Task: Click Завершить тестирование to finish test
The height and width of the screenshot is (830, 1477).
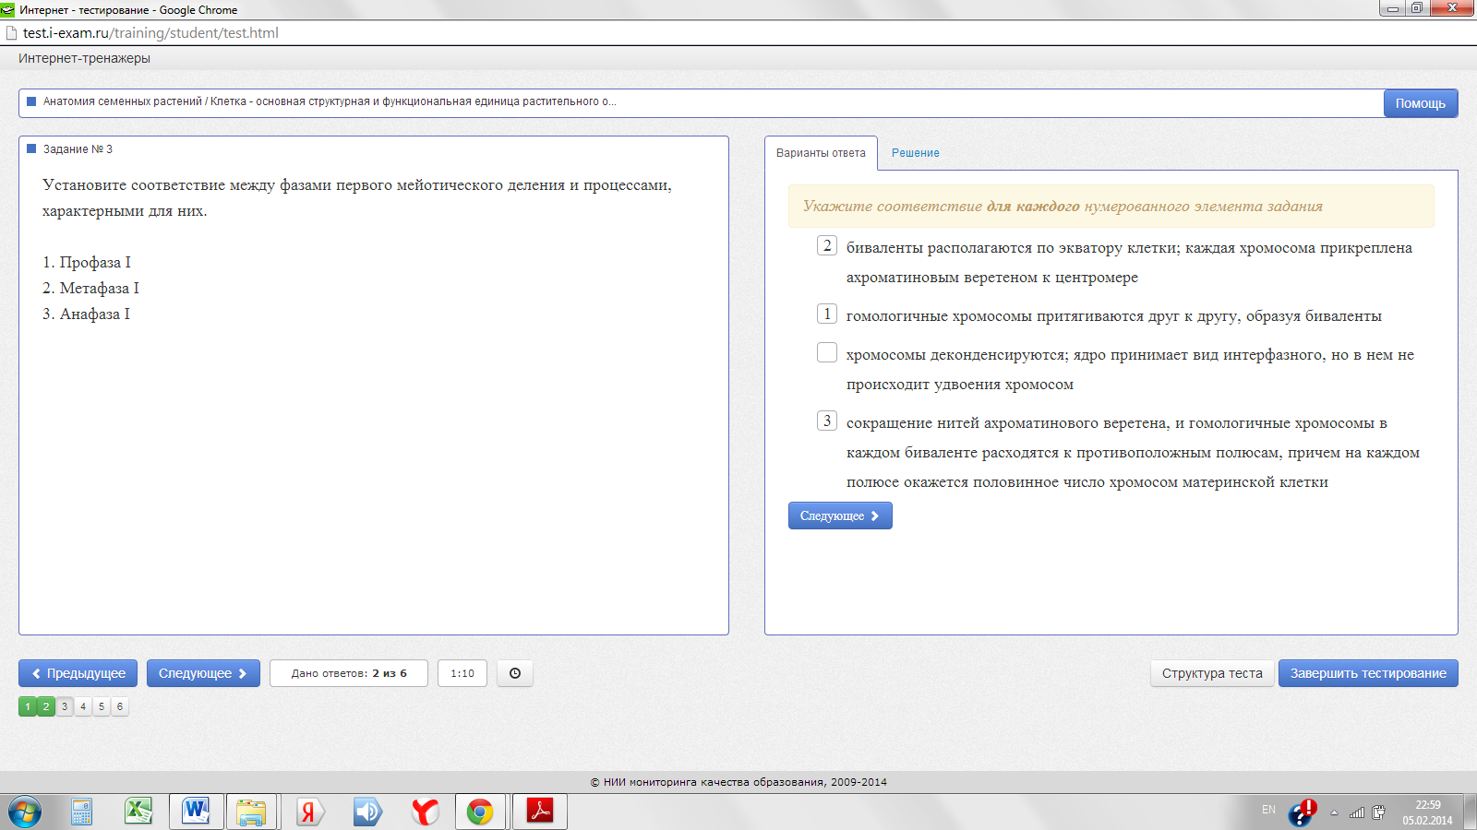Action: [1368, 673]
